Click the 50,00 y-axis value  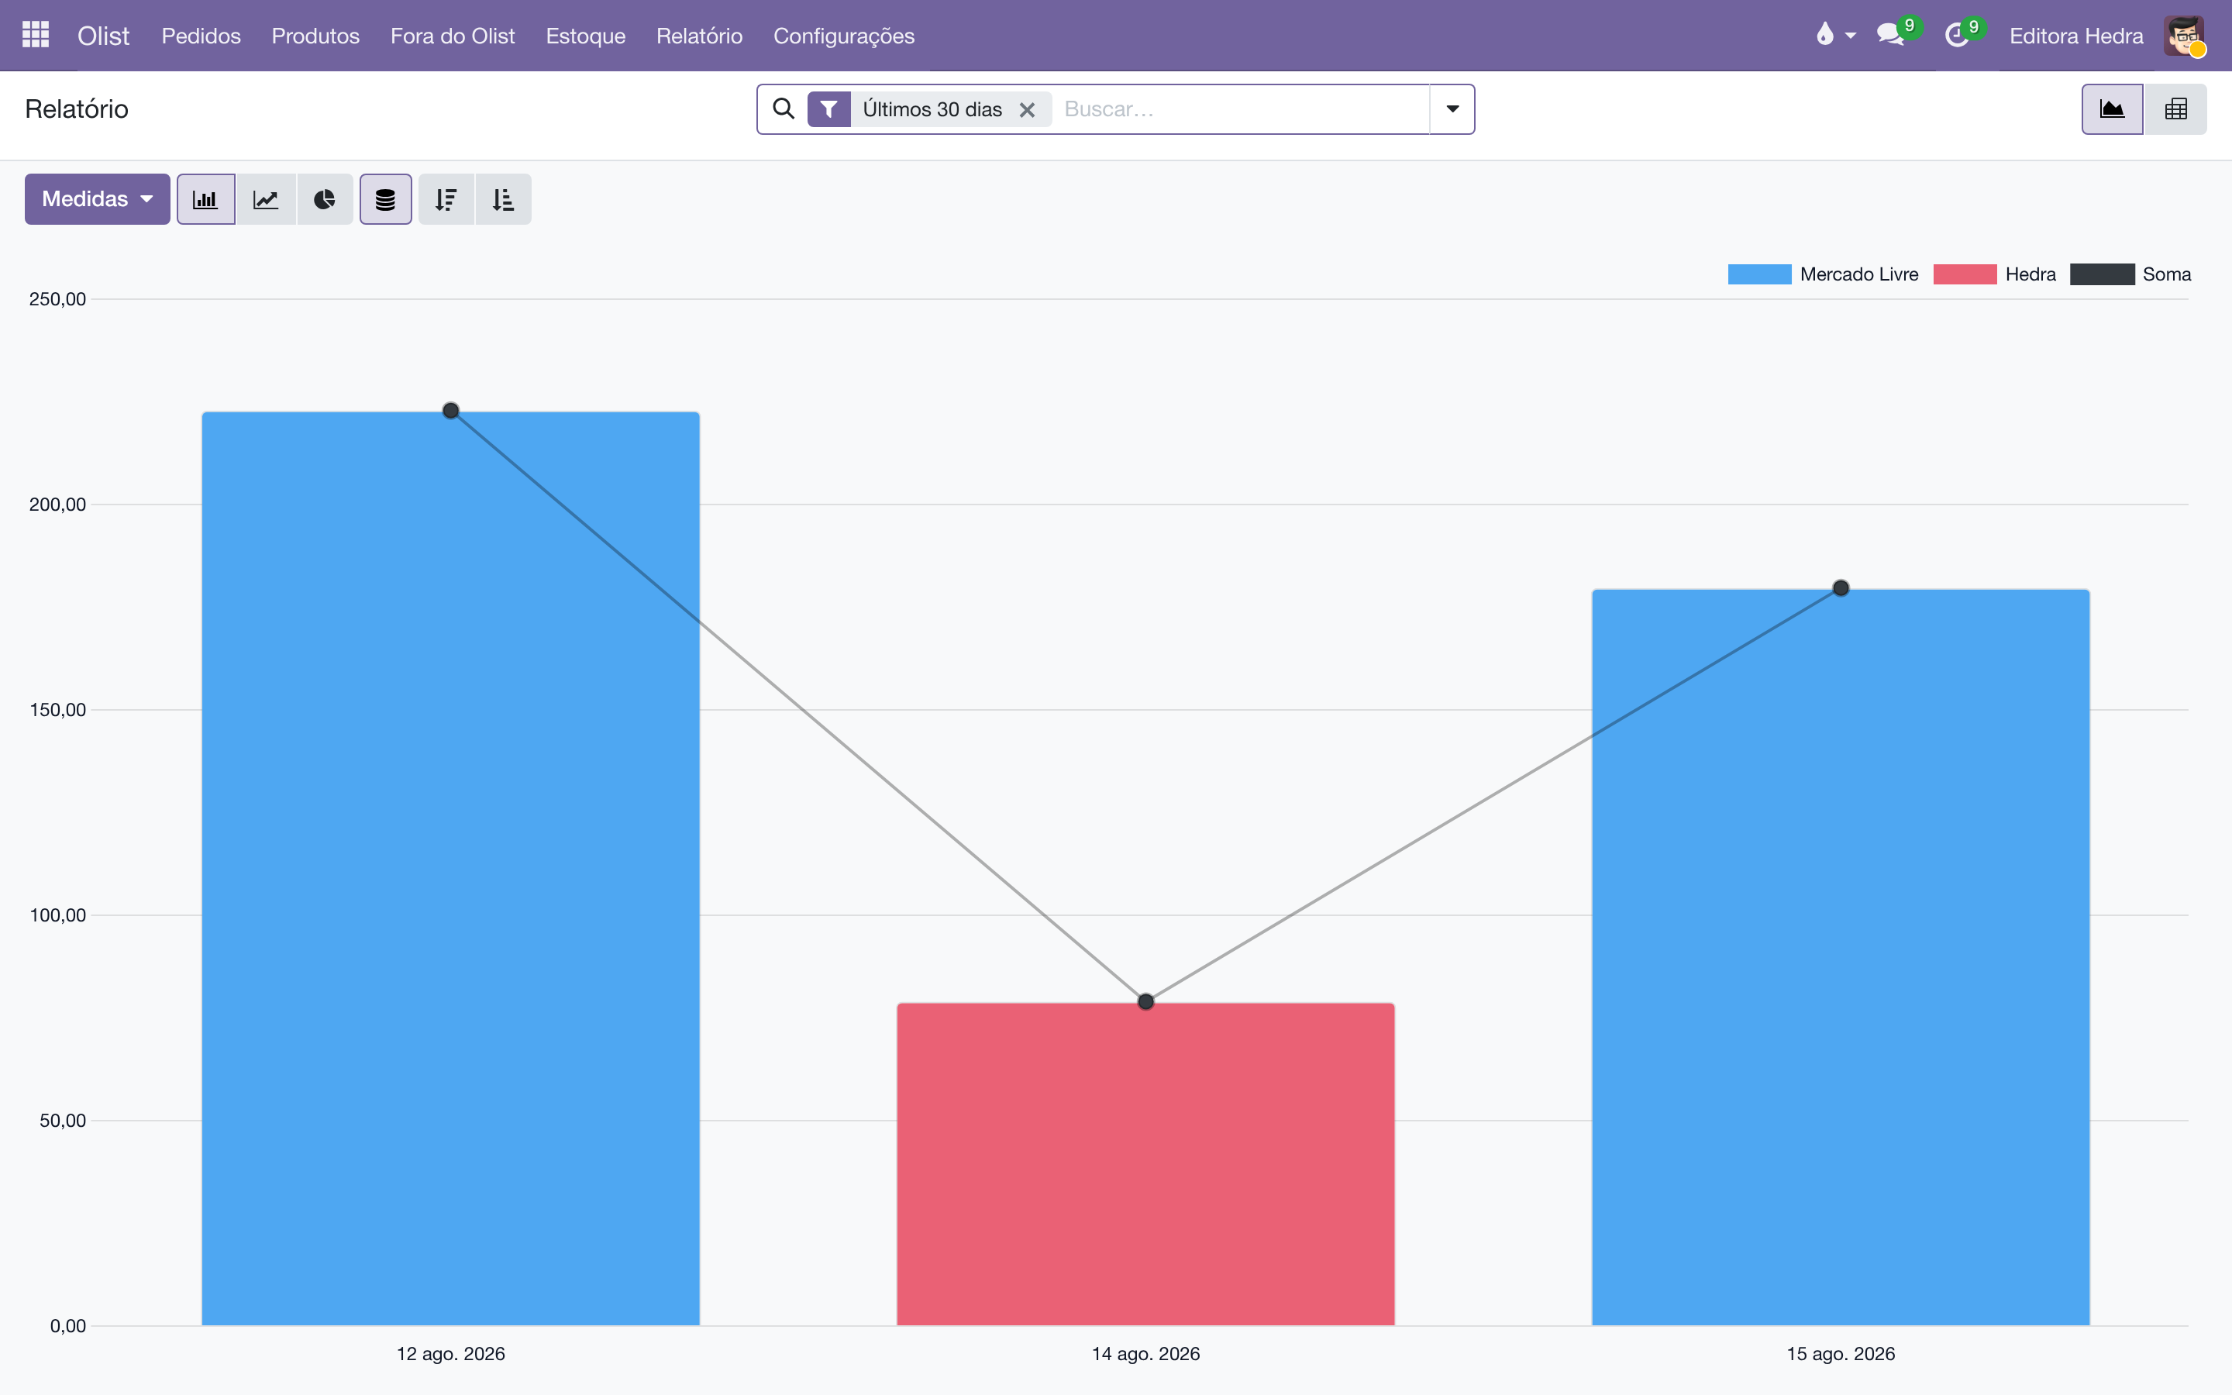click(63, 1120)
